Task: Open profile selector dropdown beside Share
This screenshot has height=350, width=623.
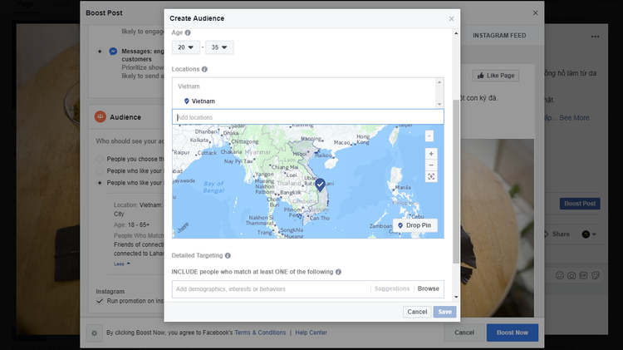Action: [589, 234]
